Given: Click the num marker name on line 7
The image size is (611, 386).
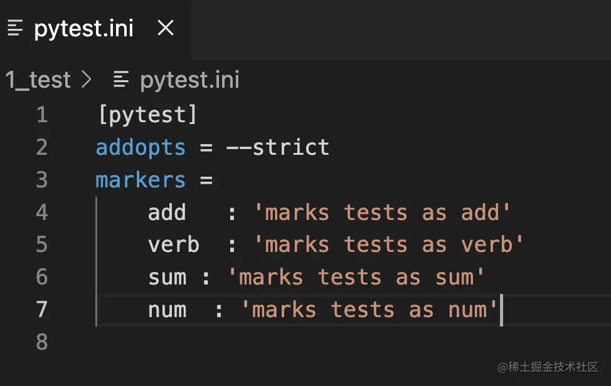Looking at the screenshot, I should tap(167, 310).
